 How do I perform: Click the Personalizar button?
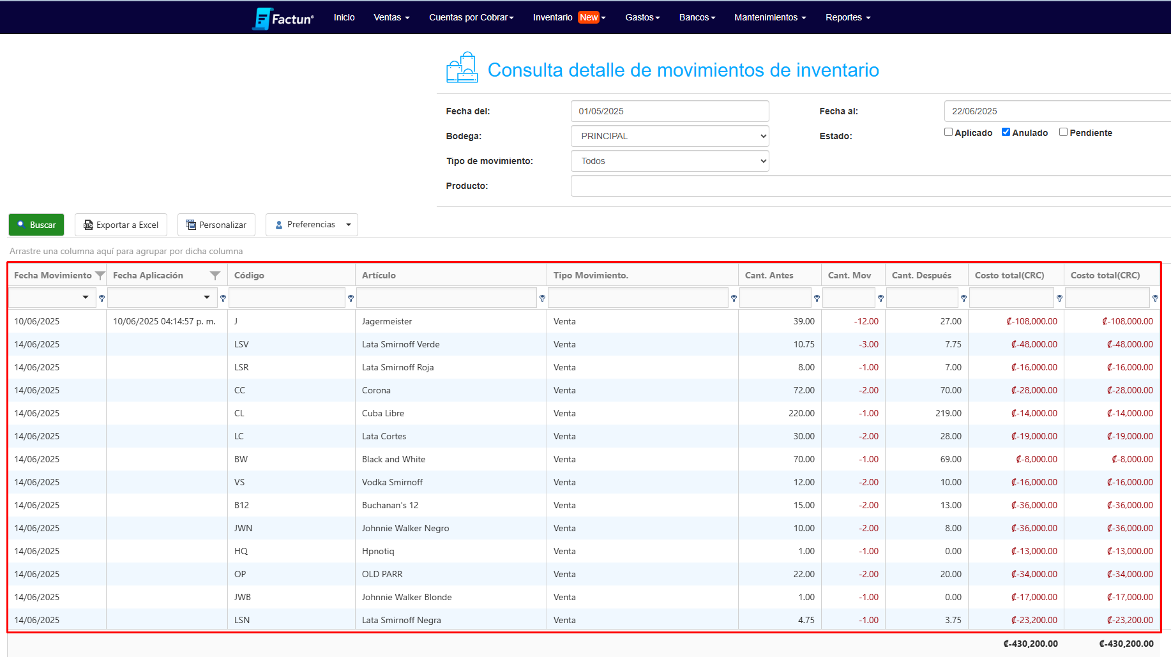(x=216, y=225)
